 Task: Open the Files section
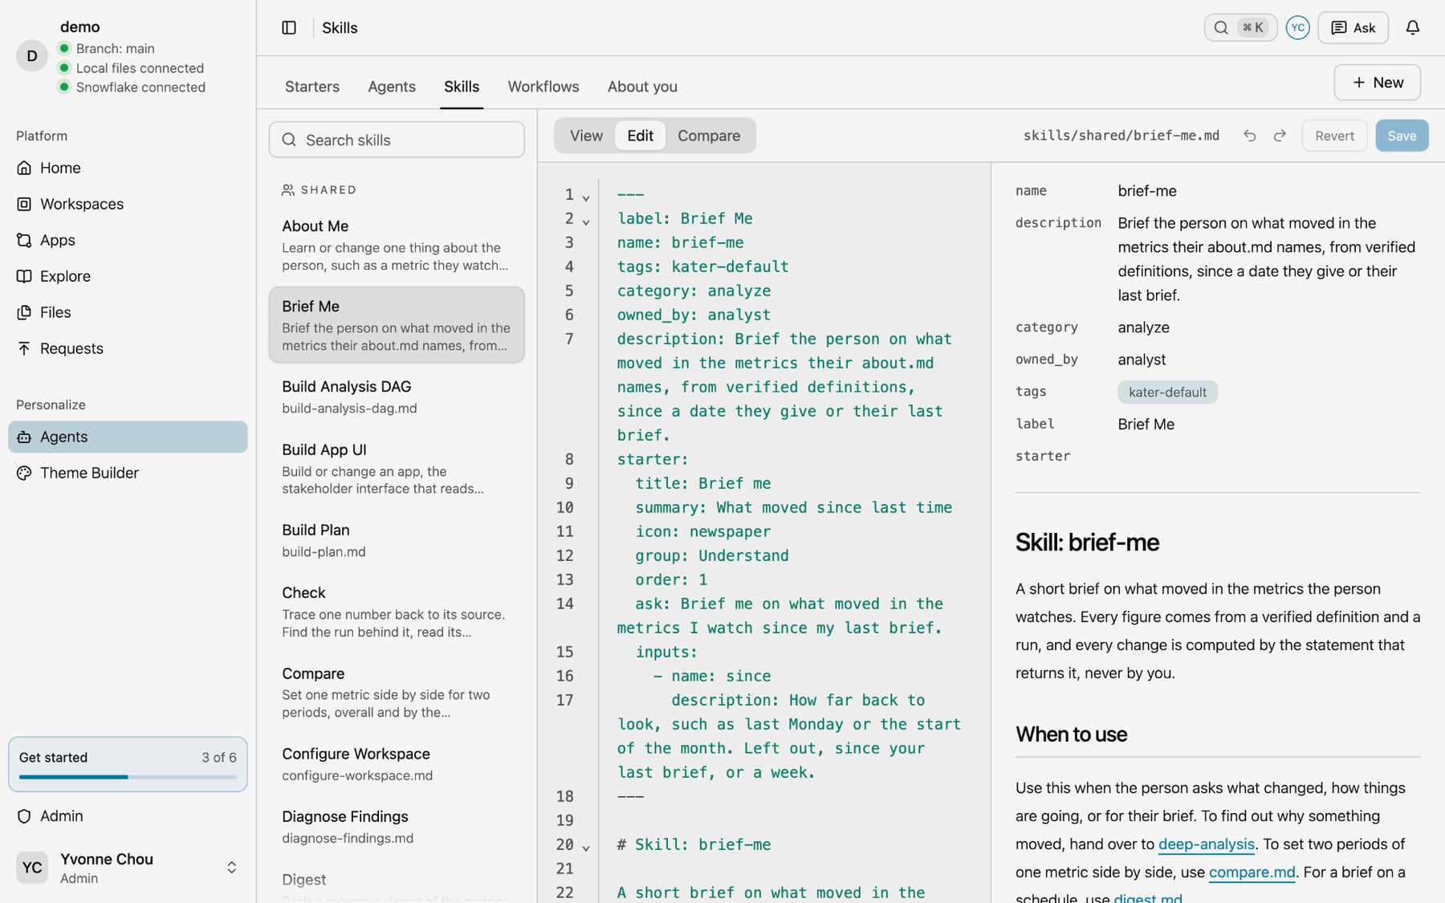pyautogui.click(x=128, y=312)
